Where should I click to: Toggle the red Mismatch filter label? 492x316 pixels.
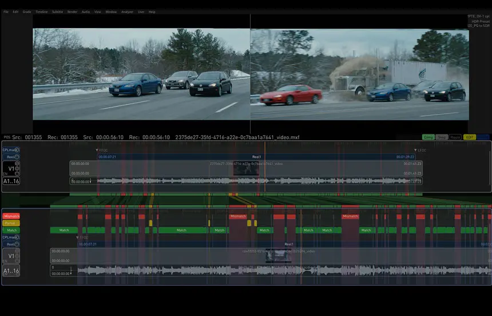(x=11, y=216)
